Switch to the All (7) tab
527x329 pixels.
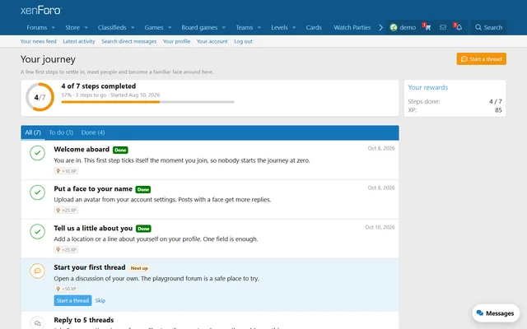click(x=33, y=132)
